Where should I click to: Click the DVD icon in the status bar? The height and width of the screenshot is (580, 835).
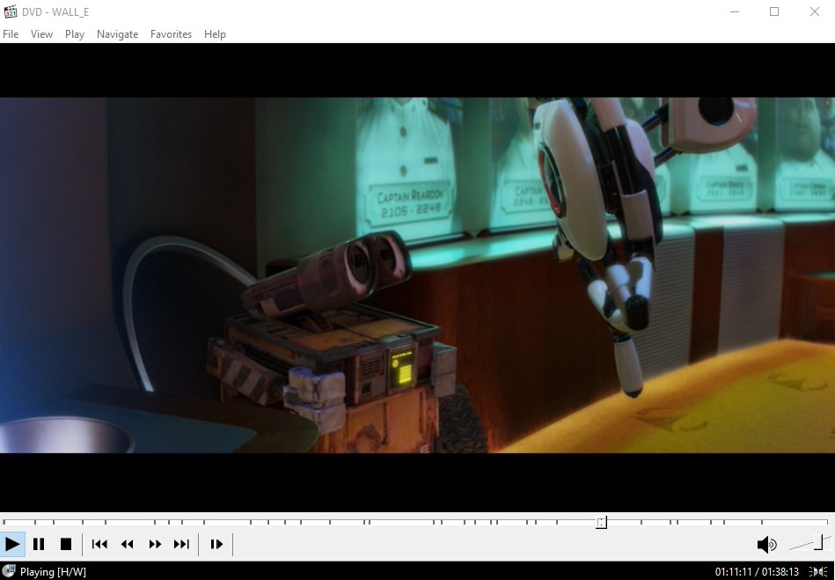[9, 571]
